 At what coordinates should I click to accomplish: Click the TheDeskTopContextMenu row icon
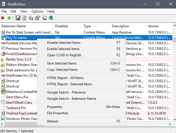point(3,113)
